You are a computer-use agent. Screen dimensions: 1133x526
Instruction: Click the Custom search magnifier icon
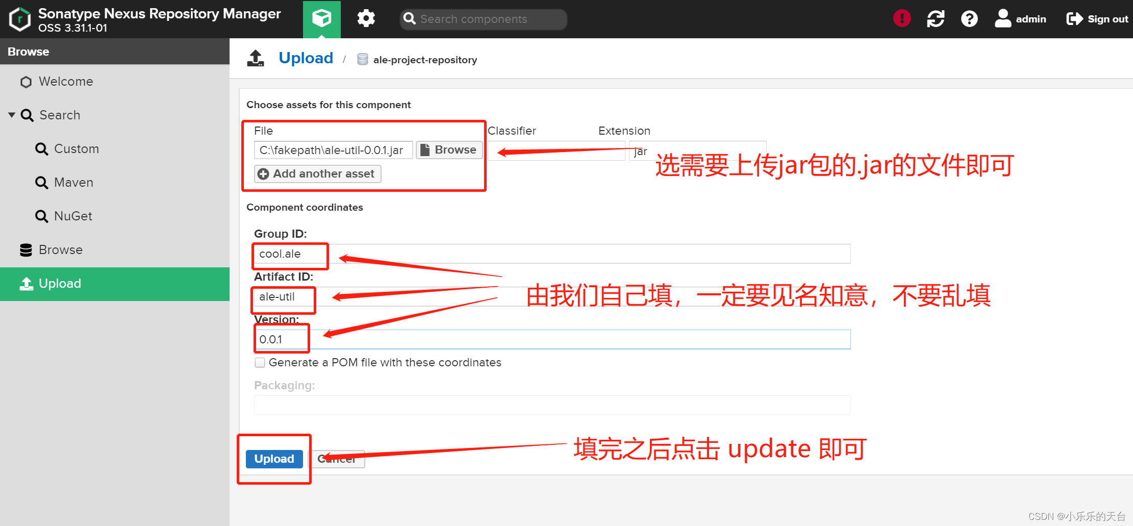tap(41, 149)
